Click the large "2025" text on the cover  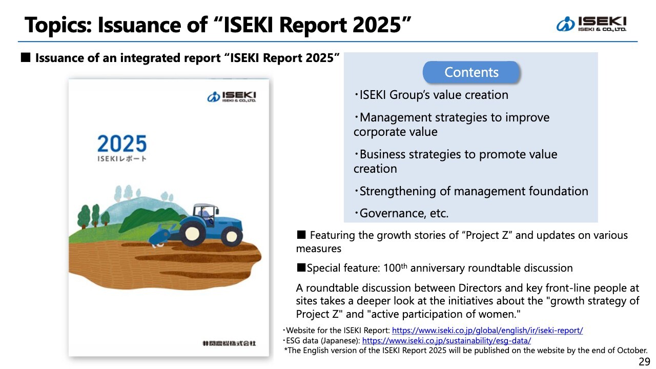coord(121,144)
